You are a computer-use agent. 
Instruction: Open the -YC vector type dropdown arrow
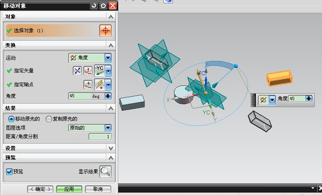[108, 71]
